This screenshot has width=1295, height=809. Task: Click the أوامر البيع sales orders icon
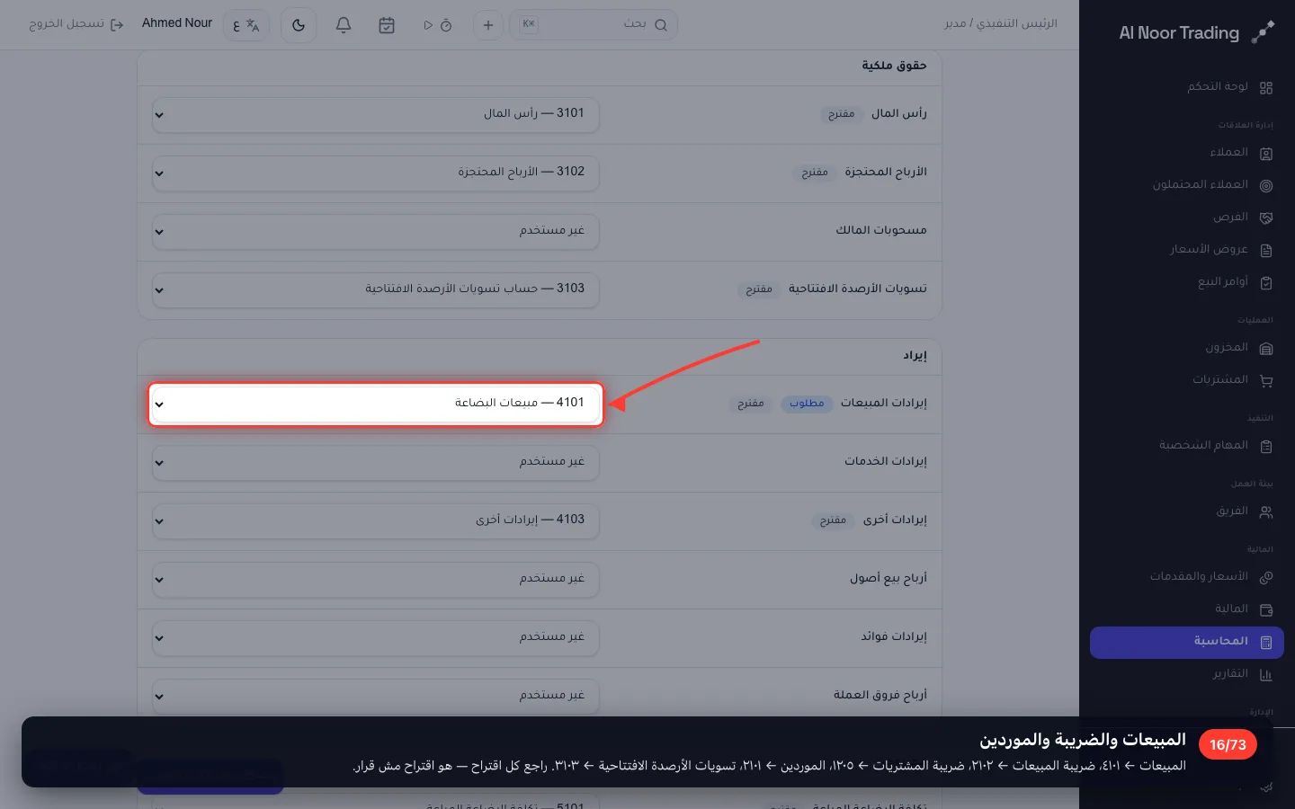1266,282
